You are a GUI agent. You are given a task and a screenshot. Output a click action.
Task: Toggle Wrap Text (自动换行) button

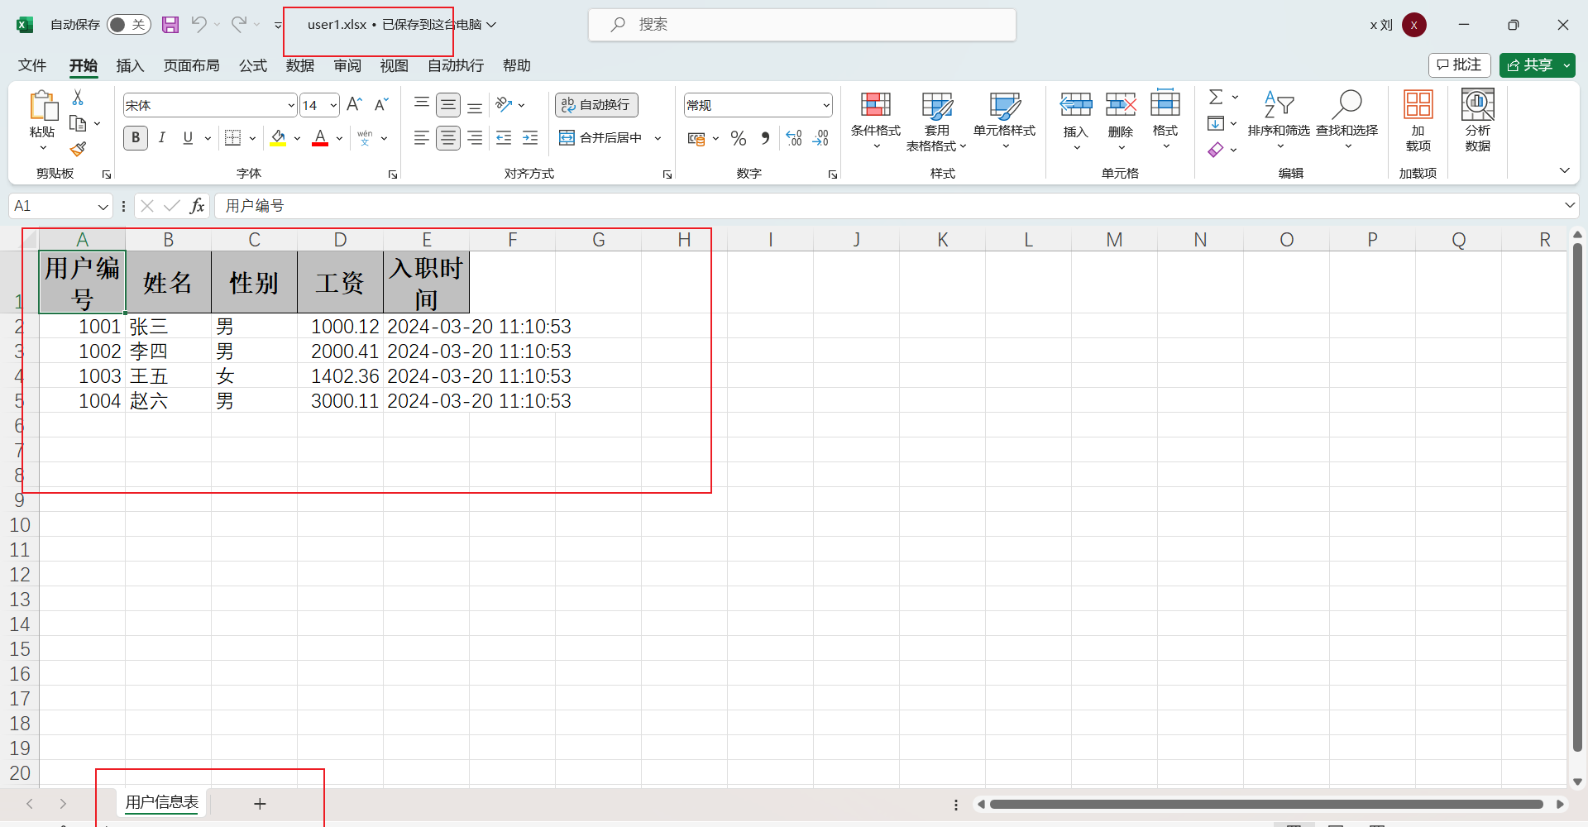tap(596, 105)
